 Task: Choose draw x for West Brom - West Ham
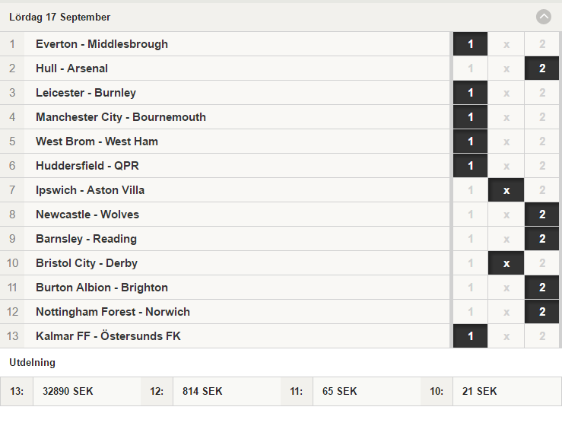(506, 141)
